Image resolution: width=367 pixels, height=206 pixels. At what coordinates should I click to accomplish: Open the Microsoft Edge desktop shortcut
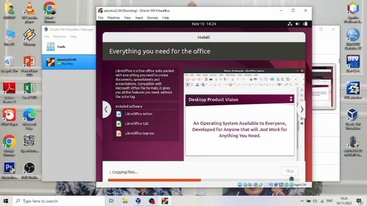[x=29, y=118]
